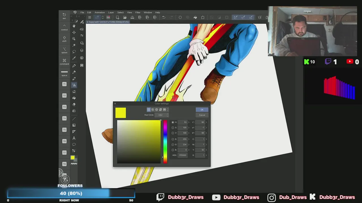Select the G radio button

[173, 145]
